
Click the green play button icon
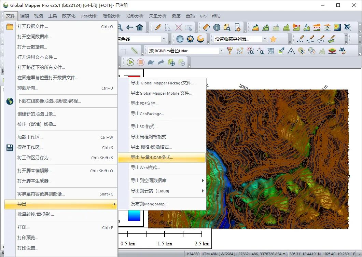pos(130,62)
